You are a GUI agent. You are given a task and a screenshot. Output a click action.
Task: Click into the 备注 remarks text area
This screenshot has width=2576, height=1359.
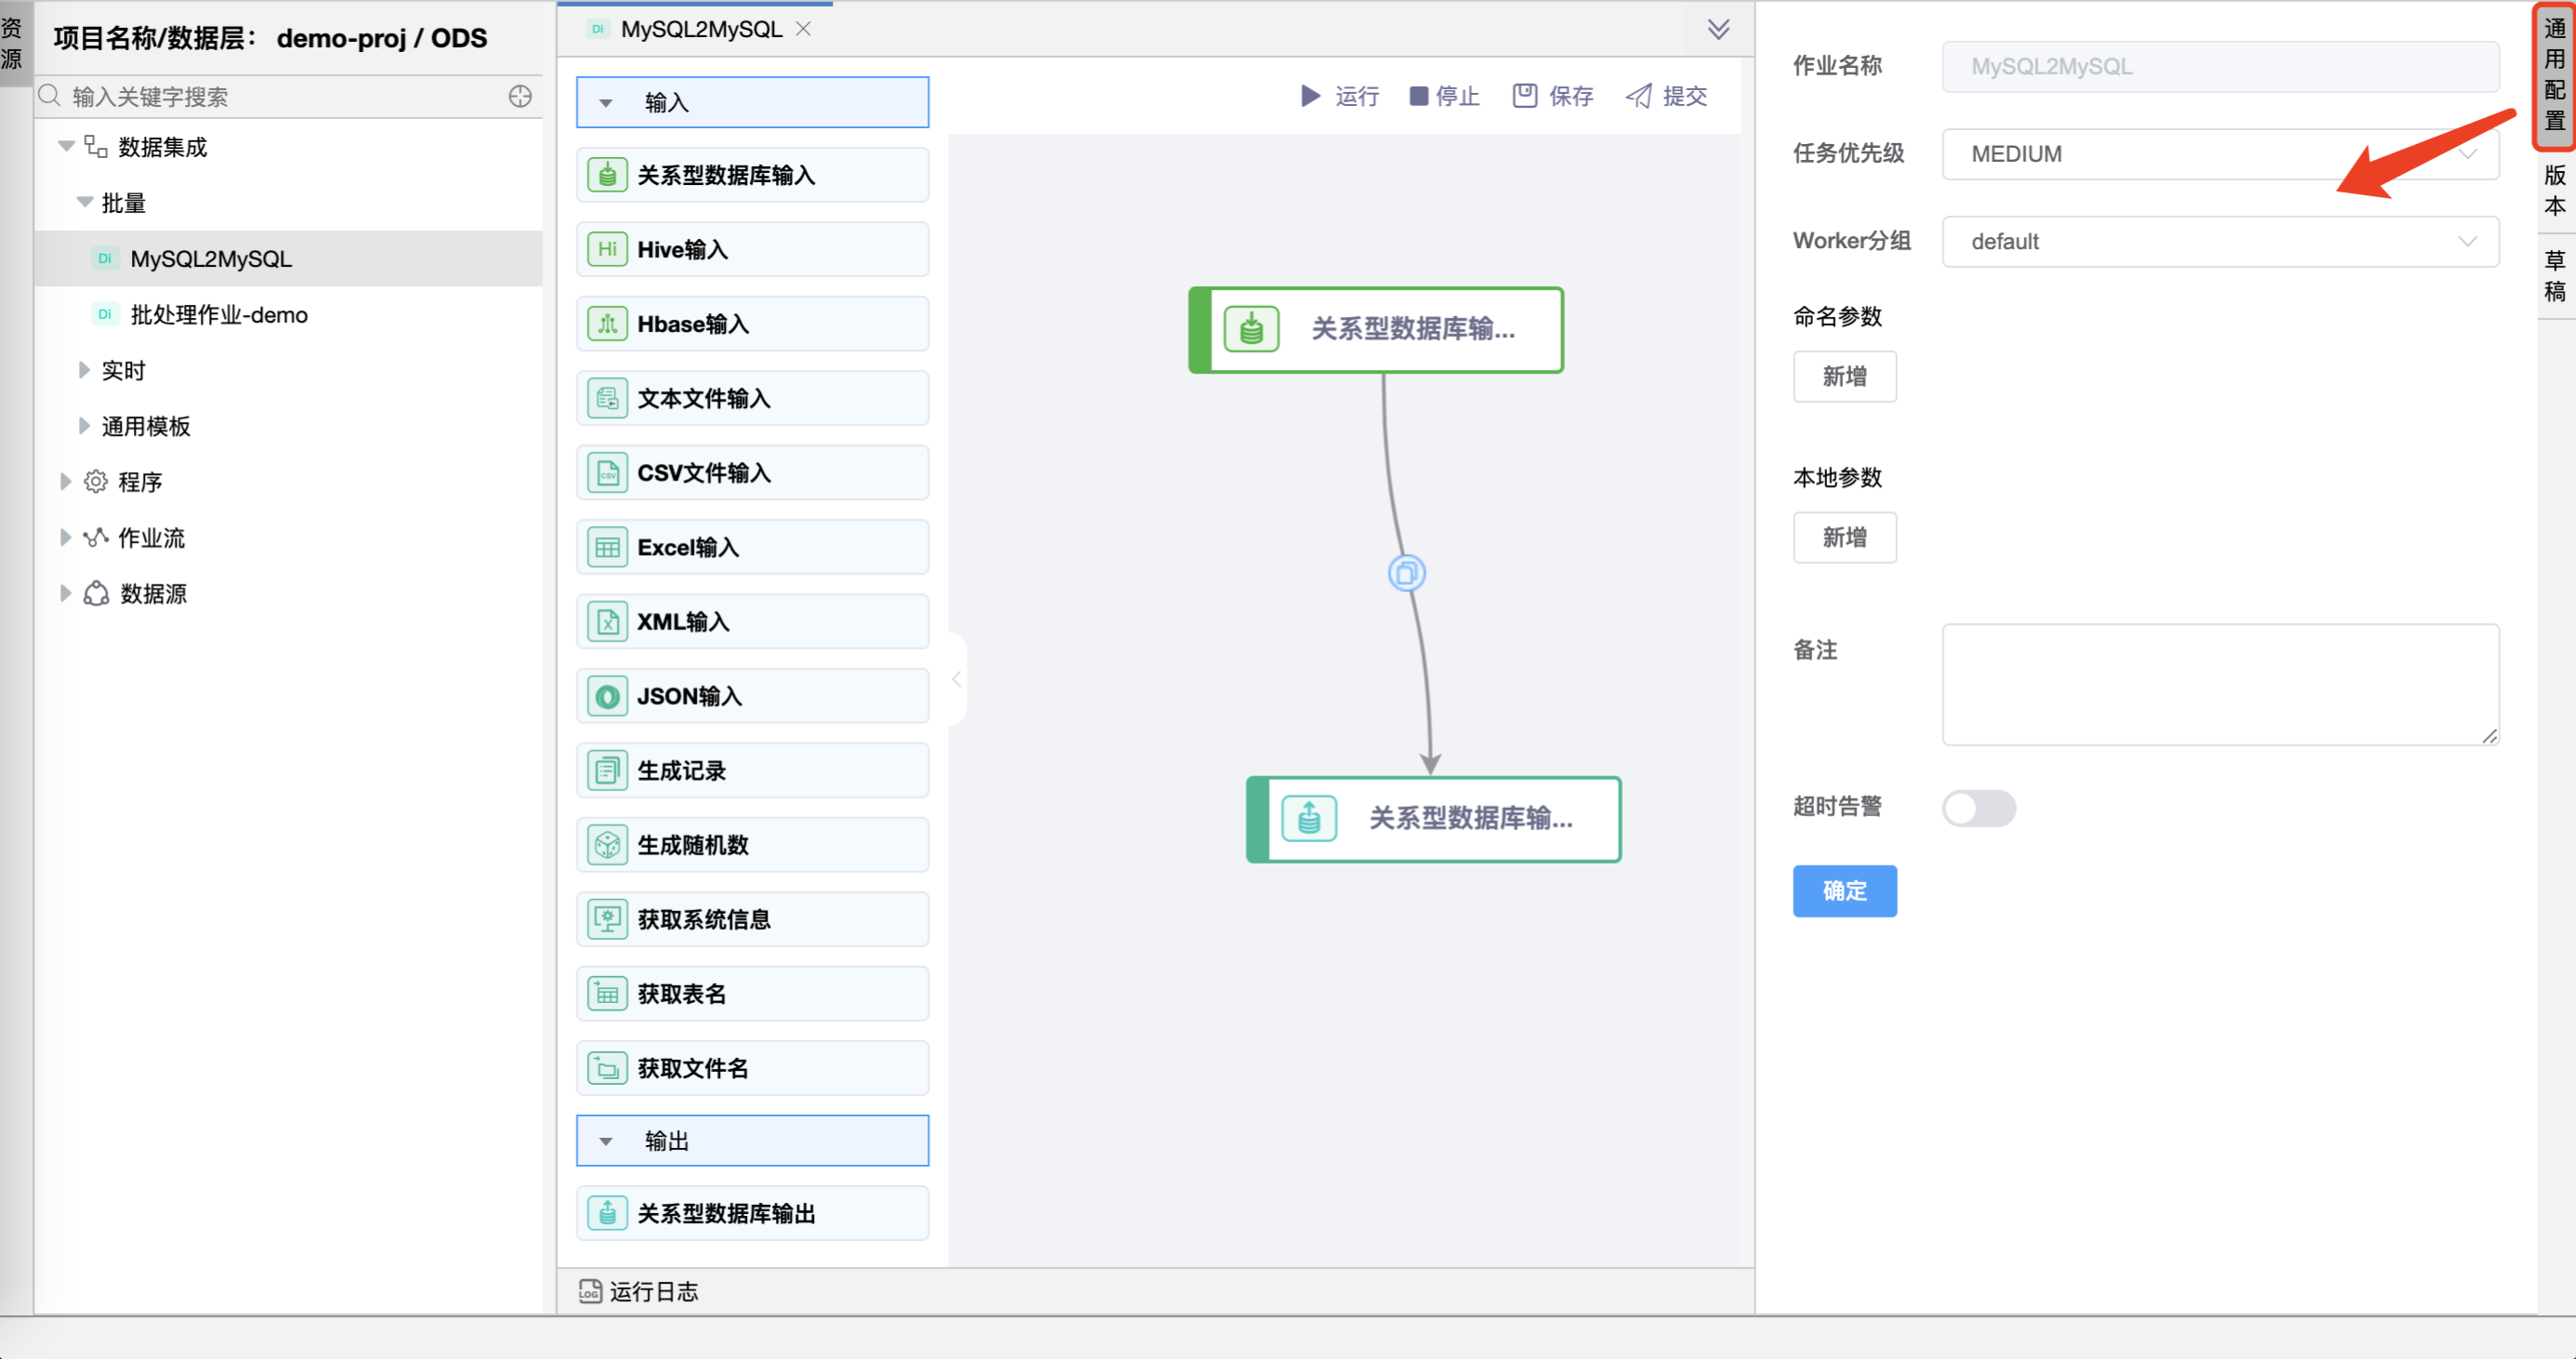pyautogui.click(x=2220, y=684)
